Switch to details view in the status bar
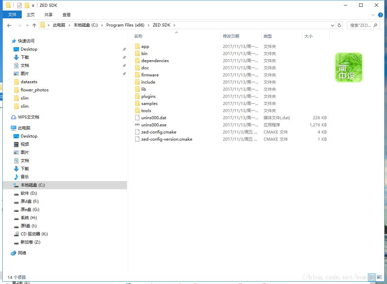Image resolution: width=387 pixels, height=284 pixels. coord(372,277)
